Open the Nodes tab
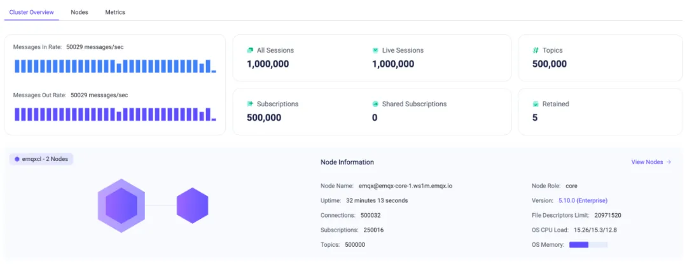The width and height of the screenshot is (687, 264). point(80,12)
